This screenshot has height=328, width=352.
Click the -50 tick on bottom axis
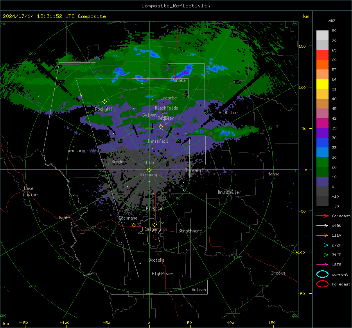coord(106,323)
